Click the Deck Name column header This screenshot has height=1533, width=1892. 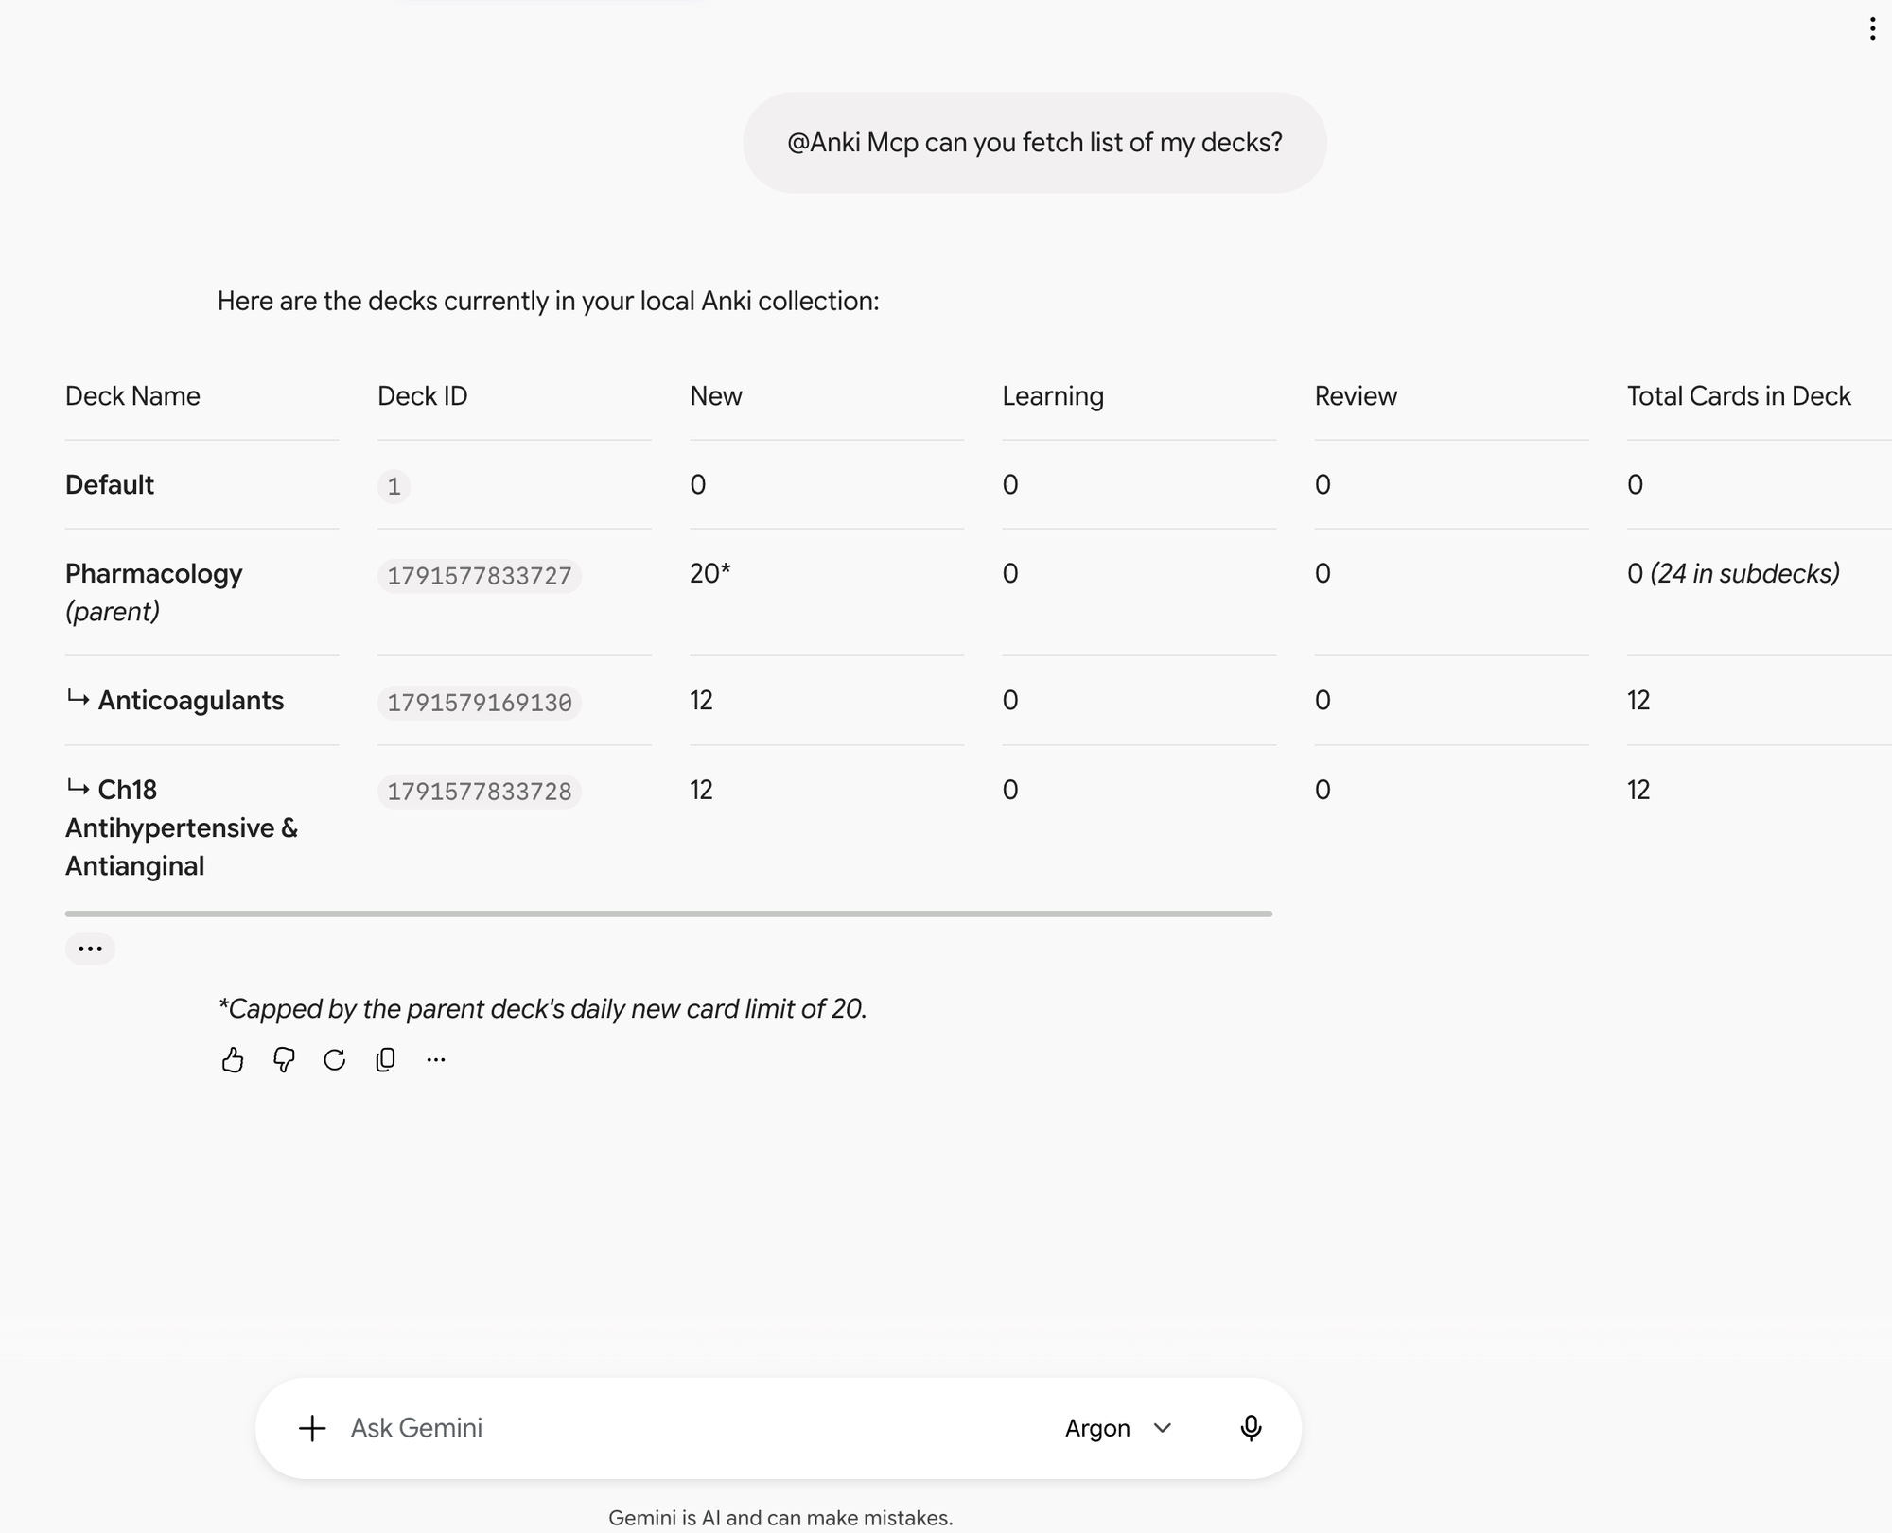coord(132,396)
